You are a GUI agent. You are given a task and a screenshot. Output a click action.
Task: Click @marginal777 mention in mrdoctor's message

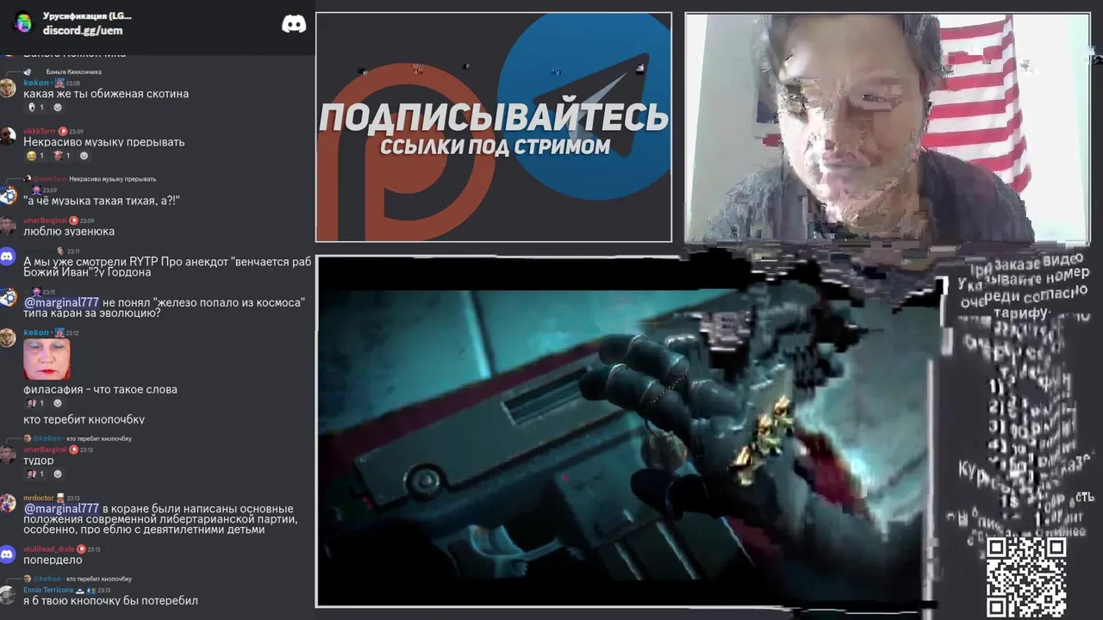click(x=61, y=509)
